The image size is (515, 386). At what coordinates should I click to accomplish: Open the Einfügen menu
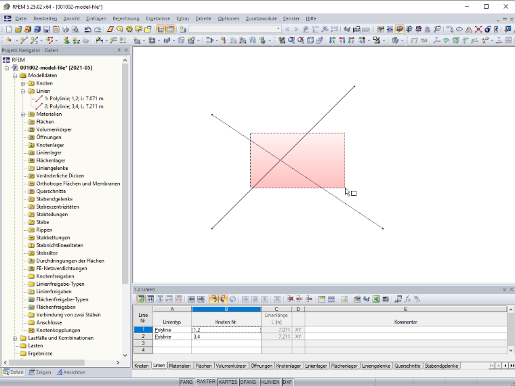point(96,18)
